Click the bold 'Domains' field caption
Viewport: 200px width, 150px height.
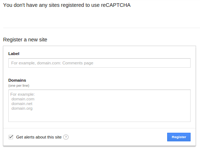click(17, 80)
